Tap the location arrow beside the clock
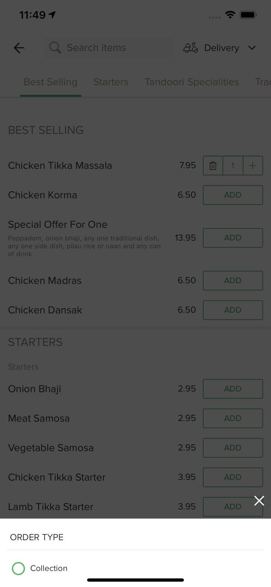This screenshot has height=587, width=271. (x=52, y=14)
